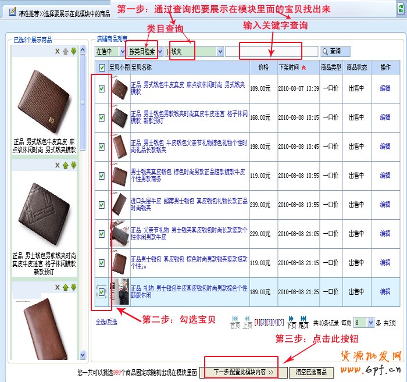The image size is (407, 382).
Task: Click the keyword search input field
Action: point(271,52)
